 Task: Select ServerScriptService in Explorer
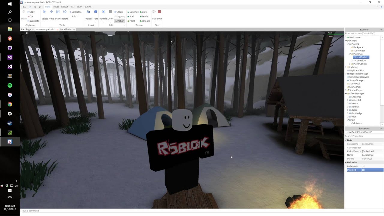[x=359, y=77]
